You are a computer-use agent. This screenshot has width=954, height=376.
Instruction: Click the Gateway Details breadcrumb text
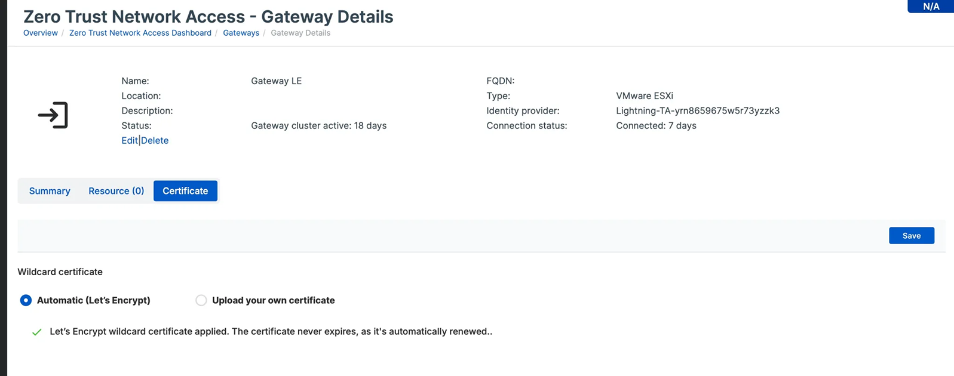click(300, 33)
